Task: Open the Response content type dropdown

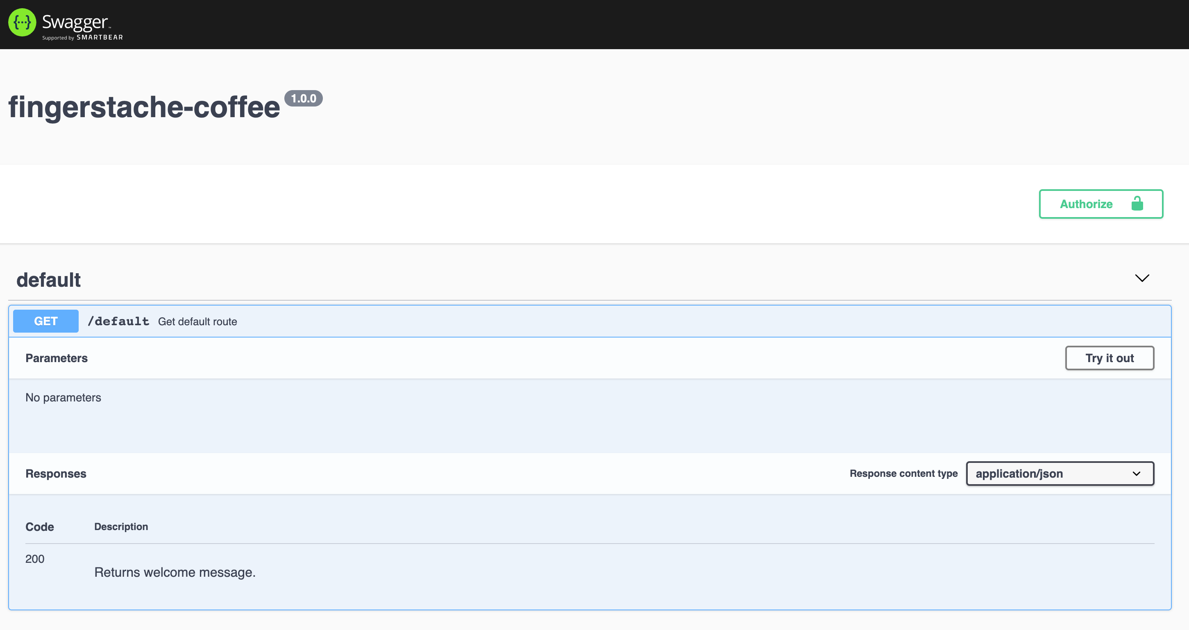Action: [1053, 474]
